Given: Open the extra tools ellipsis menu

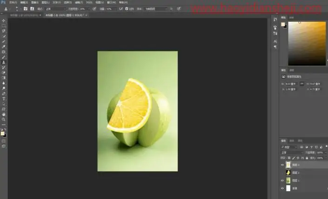Looking at the screenshot, I should coord(4,125).
